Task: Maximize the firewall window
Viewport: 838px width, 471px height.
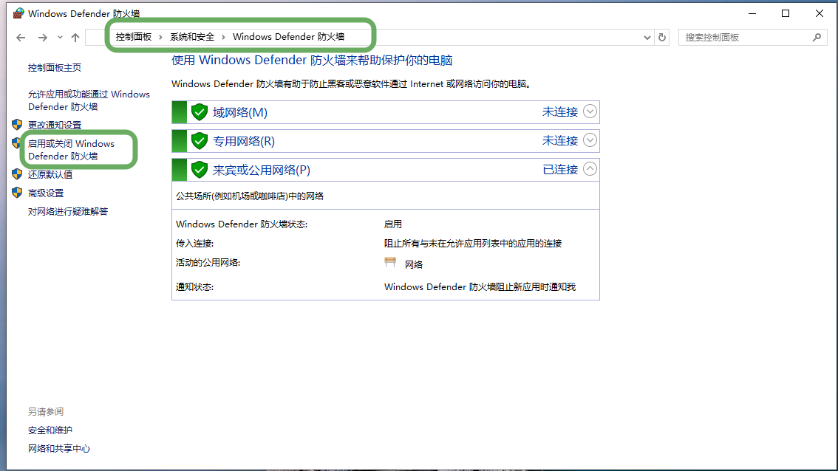Action: coord(785,13)
